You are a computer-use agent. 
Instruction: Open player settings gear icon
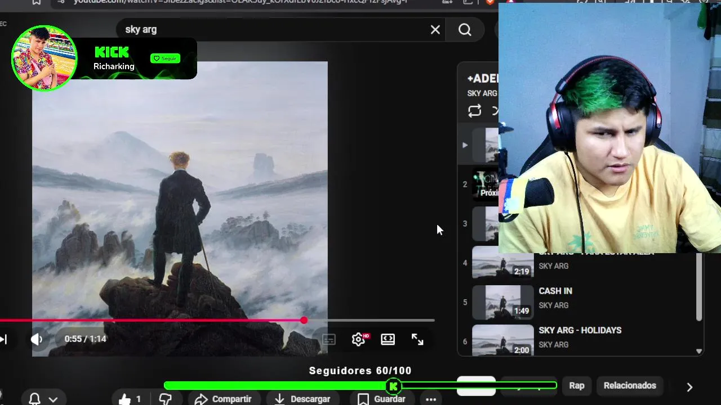click(359, 339)
